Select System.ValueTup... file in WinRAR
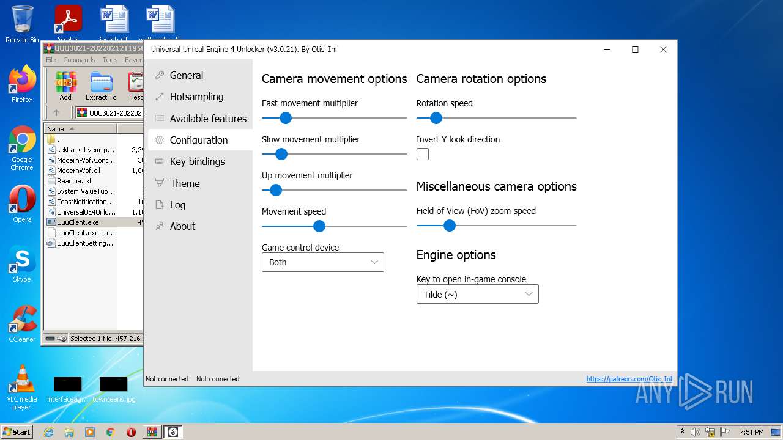Screen dimensions: 783x440 coord(94,191)
